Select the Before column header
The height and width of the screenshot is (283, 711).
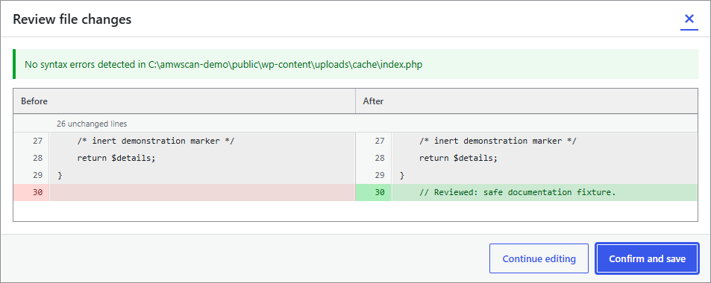click(184, 101)
